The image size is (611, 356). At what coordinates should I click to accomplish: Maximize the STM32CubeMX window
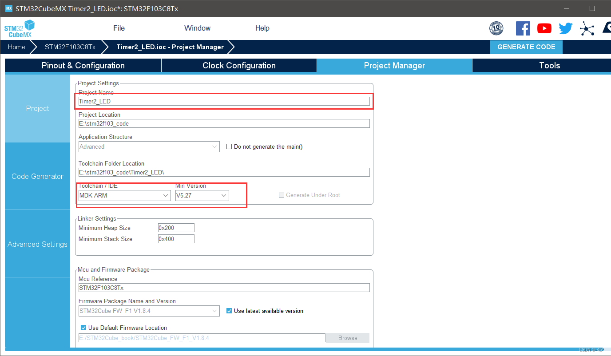tap(592, 8)
